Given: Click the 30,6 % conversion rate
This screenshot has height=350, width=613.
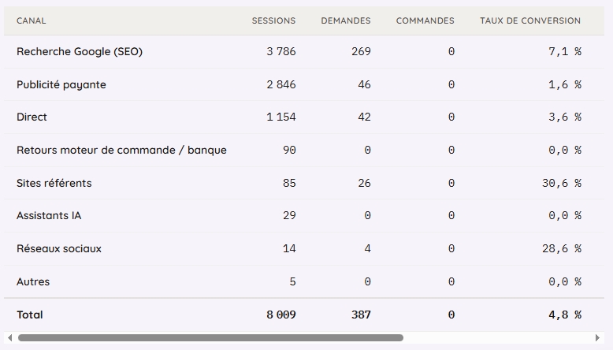Looking at the screenshot, I should 562,183.
